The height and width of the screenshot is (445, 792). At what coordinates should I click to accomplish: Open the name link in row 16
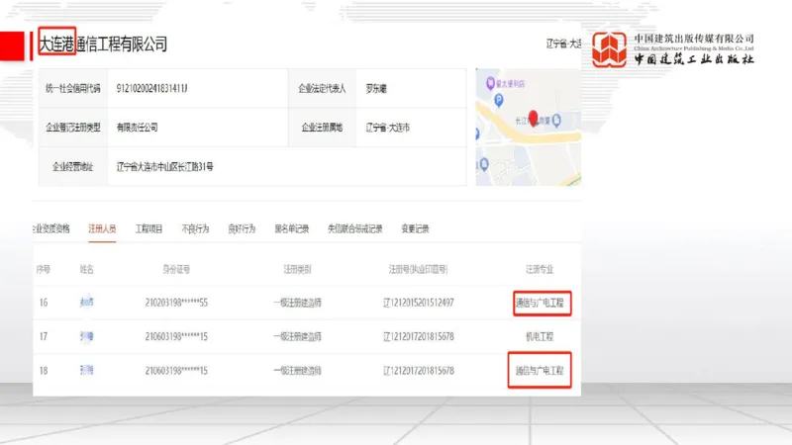click(87, 303)
